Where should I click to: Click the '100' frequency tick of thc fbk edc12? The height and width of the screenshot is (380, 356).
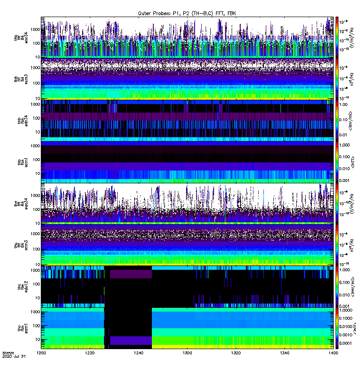(37, 284)
